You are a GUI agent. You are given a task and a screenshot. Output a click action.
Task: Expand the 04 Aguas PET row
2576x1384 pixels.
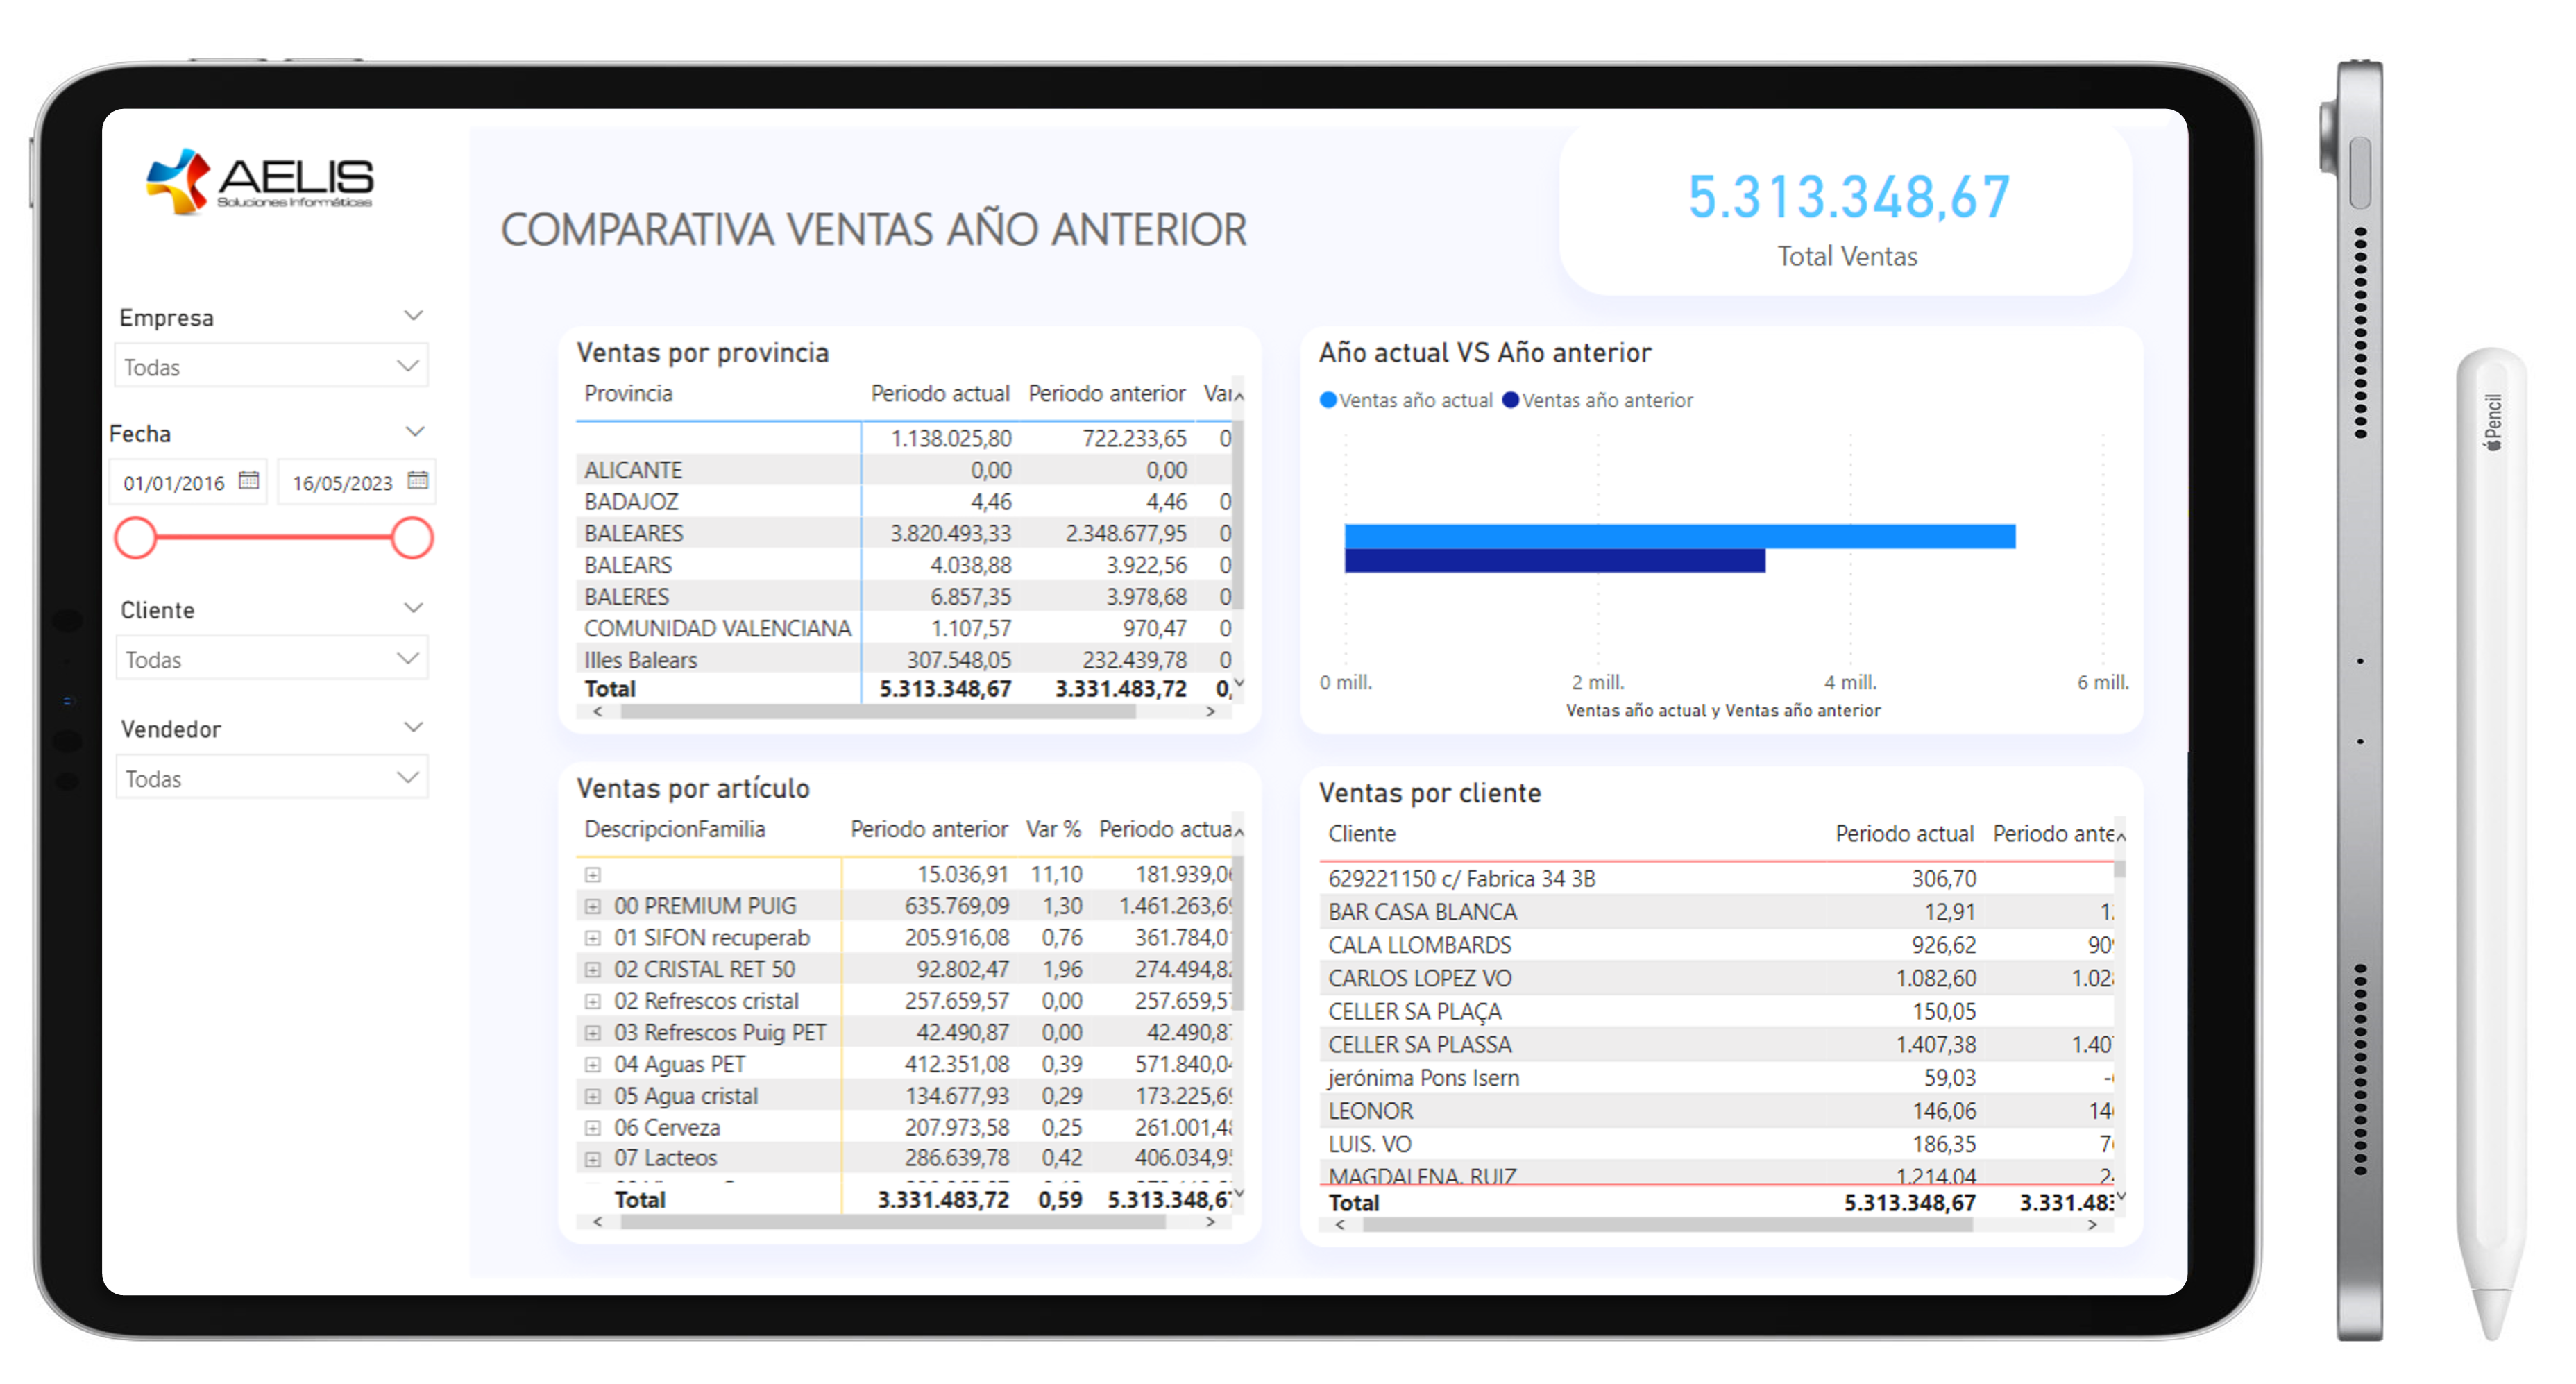[x=593, y=1064]
